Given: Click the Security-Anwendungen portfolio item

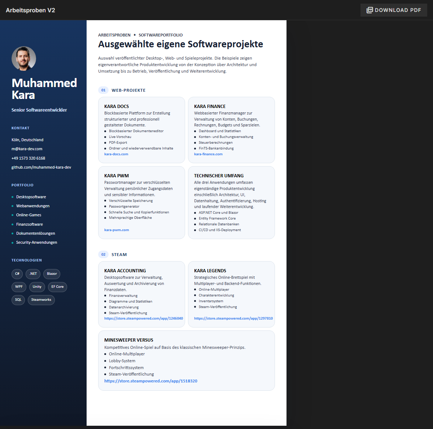Looking at the screenshot, I should [37, 242].
